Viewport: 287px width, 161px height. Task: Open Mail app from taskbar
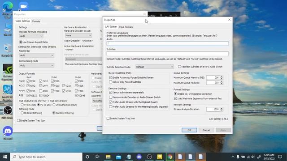[x=118, y=157]
